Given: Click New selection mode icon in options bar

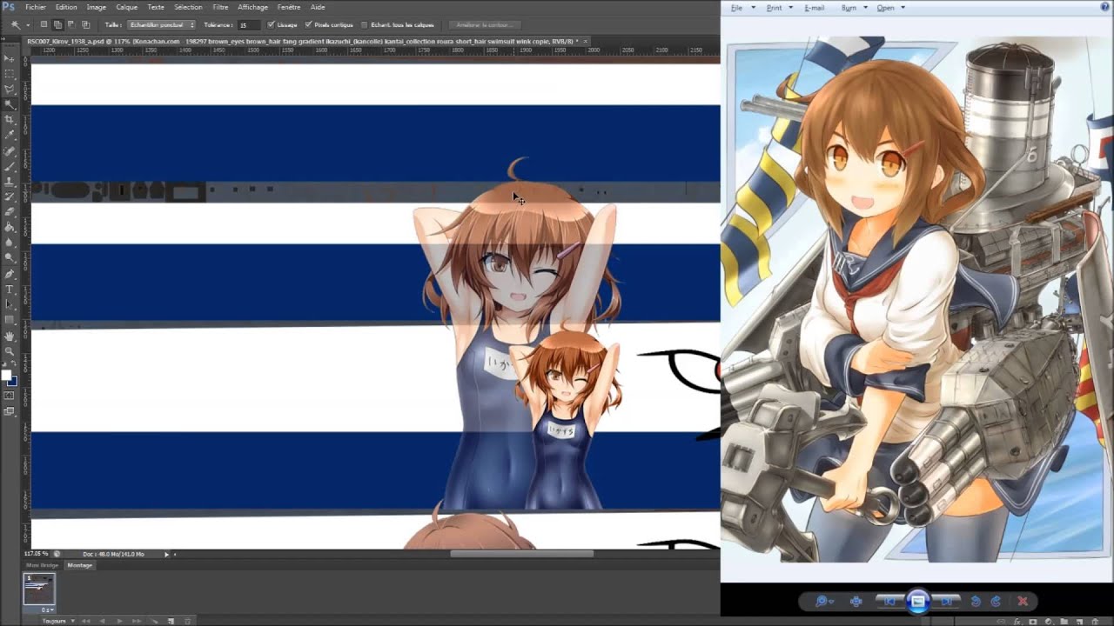Looking at the screenshot, I should 44,24.
